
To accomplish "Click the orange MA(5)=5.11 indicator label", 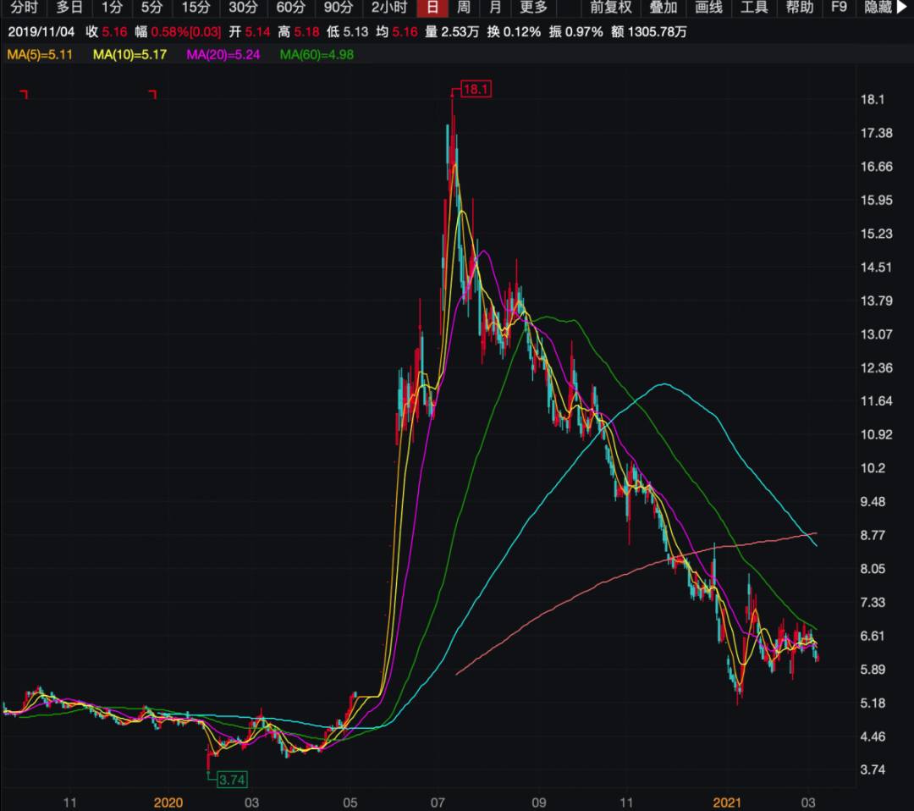I will [40, 54].
